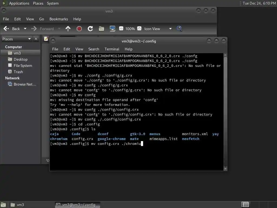This screenshot has height=208, width=277.
Task: Close the Places sidebar pane
Action: pyautogui.click(x=36, y=39)
